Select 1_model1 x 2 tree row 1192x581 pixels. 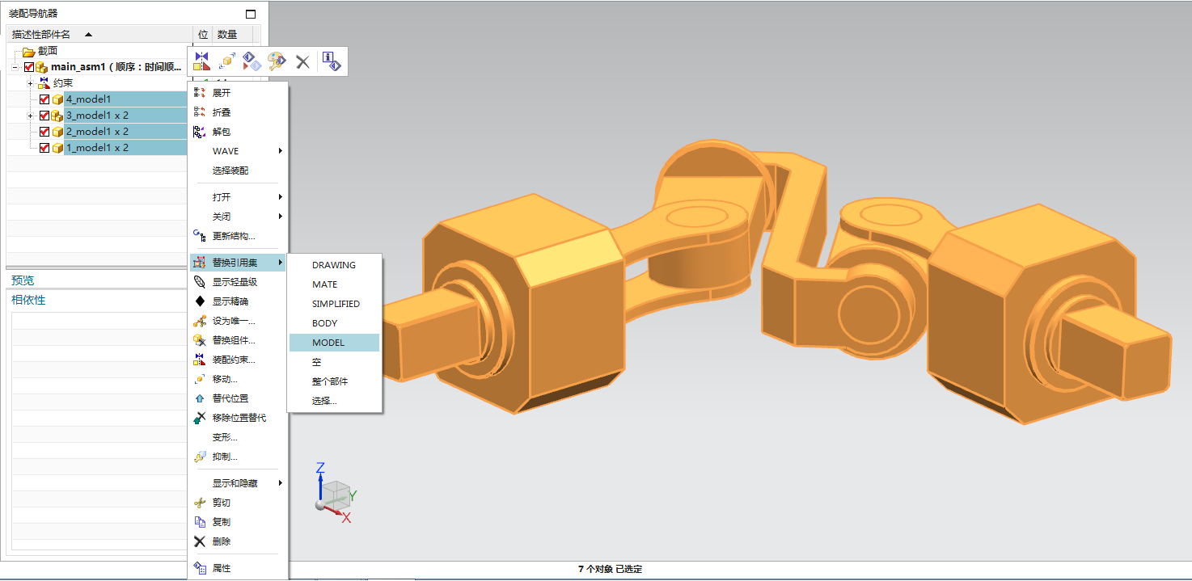pyautogui.click(x=125, y=148)
